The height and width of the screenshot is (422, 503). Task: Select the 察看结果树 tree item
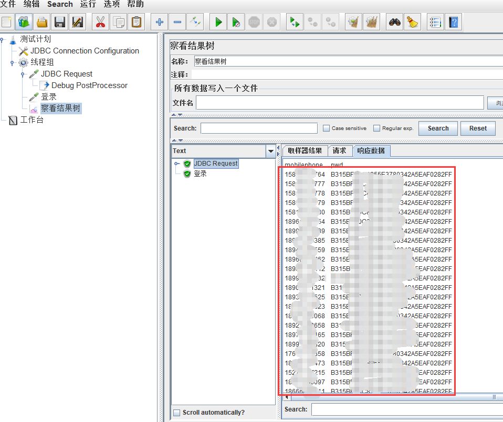[60, 108]
